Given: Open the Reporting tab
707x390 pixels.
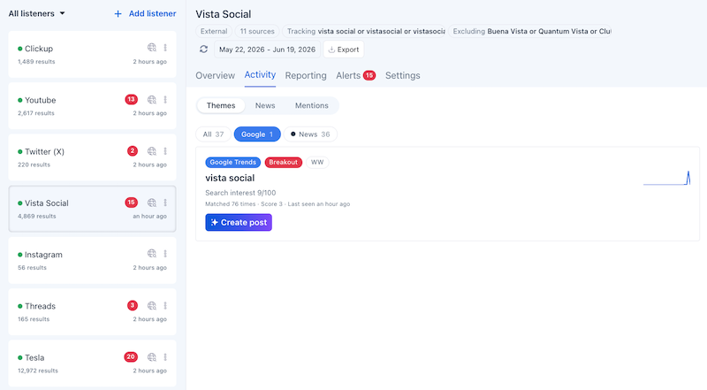Looking at the screenshot, I should pos(306,75).
